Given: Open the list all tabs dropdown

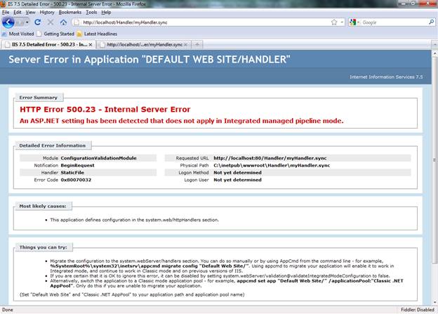Looking at the screenshot, I should pyautogui.click(x=434, y=45).
